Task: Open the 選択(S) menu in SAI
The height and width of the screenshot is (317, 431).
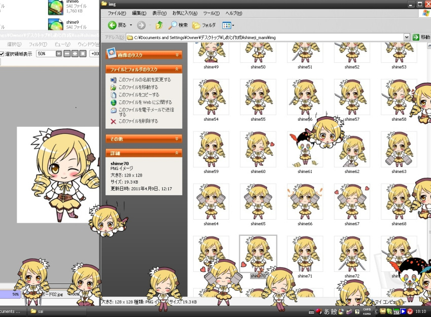Action: click(14, 44)
